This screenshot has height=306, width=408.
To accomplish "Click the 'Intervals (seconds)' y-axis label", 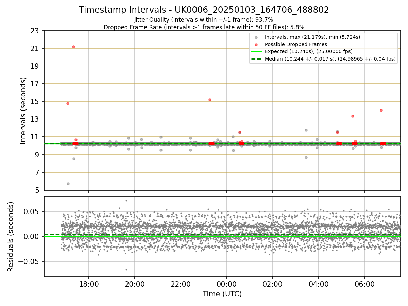I will [23, 111].
